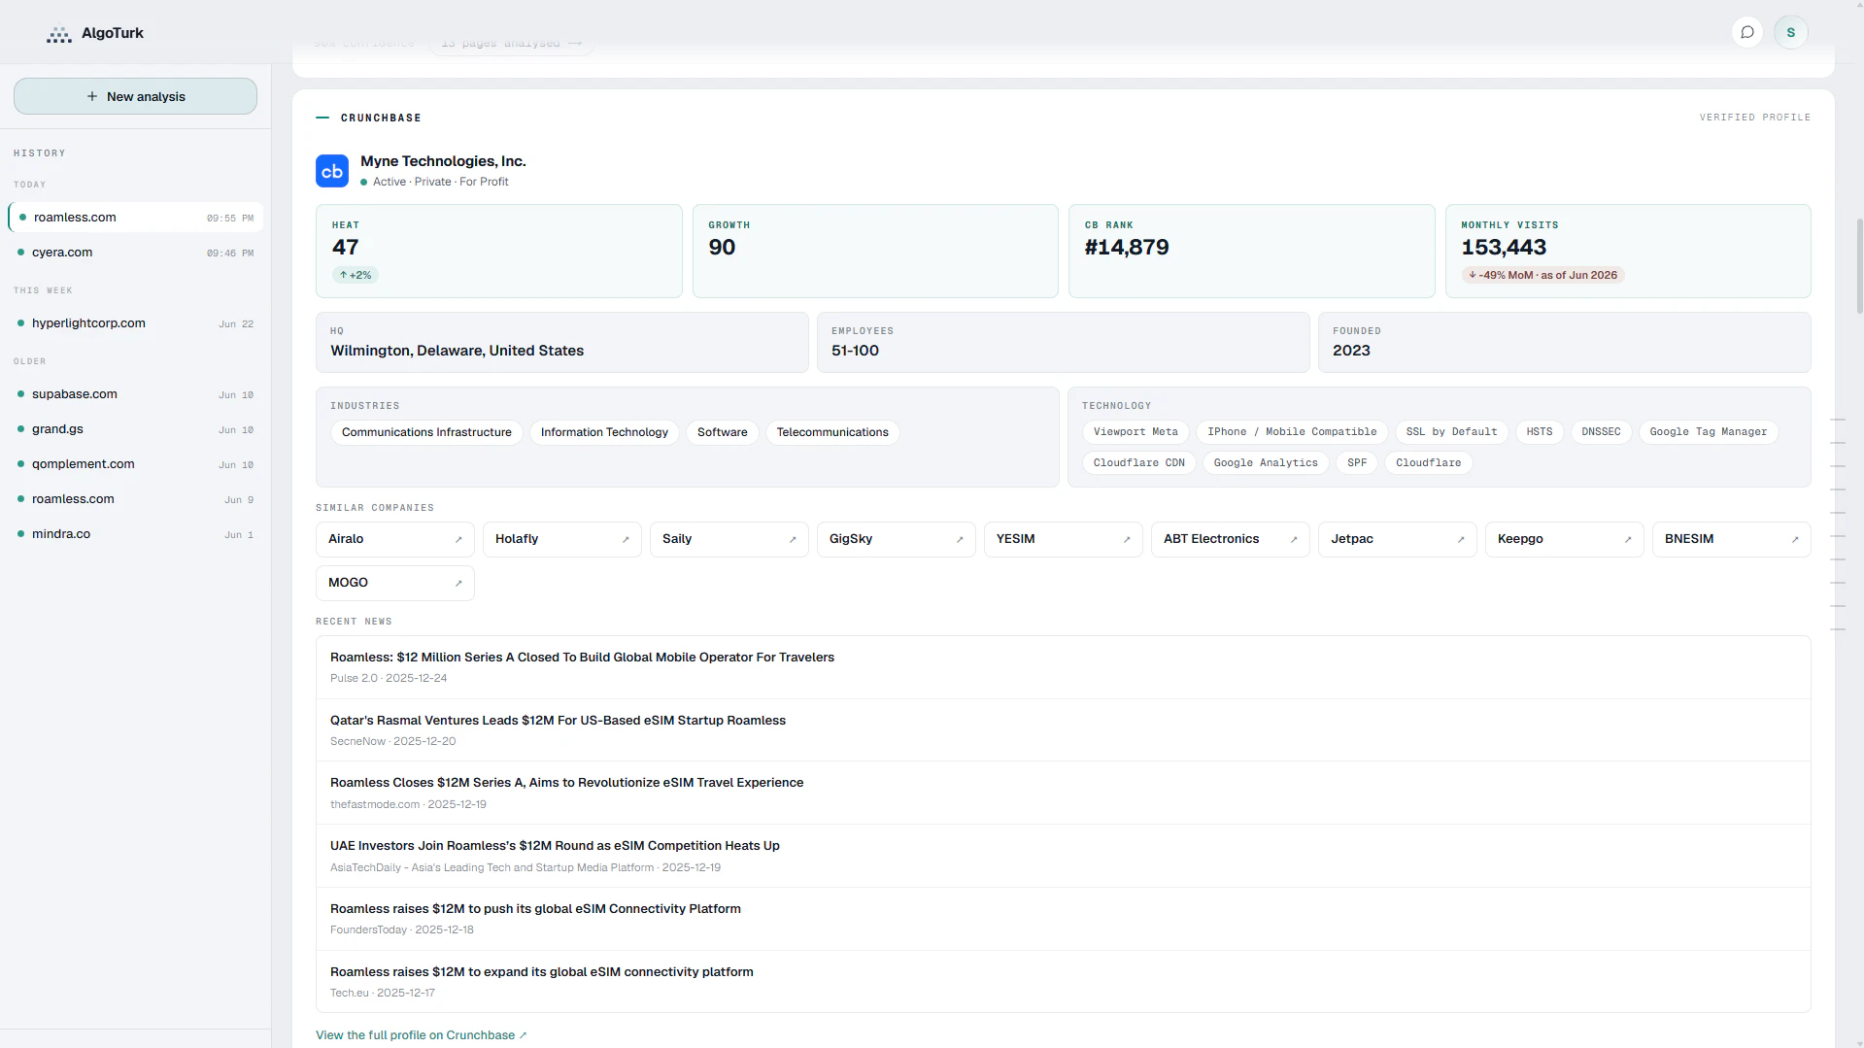Viewport: 1864px width, 1048px height.
Task: Open qomplement.com history entry
Action: pyautogui.click(x=136, y=464)
